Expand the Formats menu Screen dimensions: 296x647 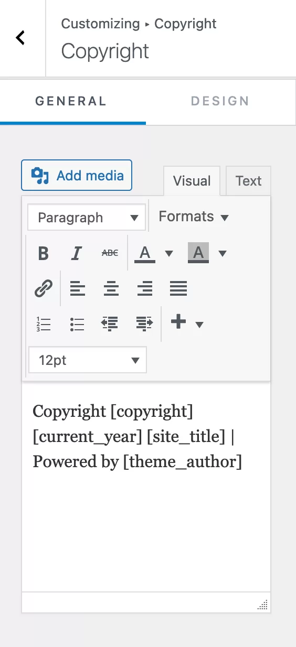194,217
